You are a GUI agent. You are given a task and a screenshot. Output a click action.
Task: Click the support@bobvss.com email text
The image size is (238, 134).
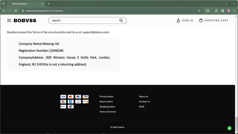[x=96, y=32]
